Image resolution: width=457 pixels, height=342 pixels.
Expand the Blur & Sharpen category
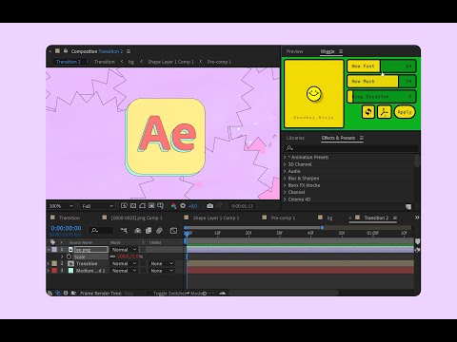pos(285,179)
